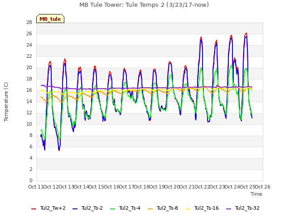Click the 16 y-axis tick label
290x217 pixels.
29,90
